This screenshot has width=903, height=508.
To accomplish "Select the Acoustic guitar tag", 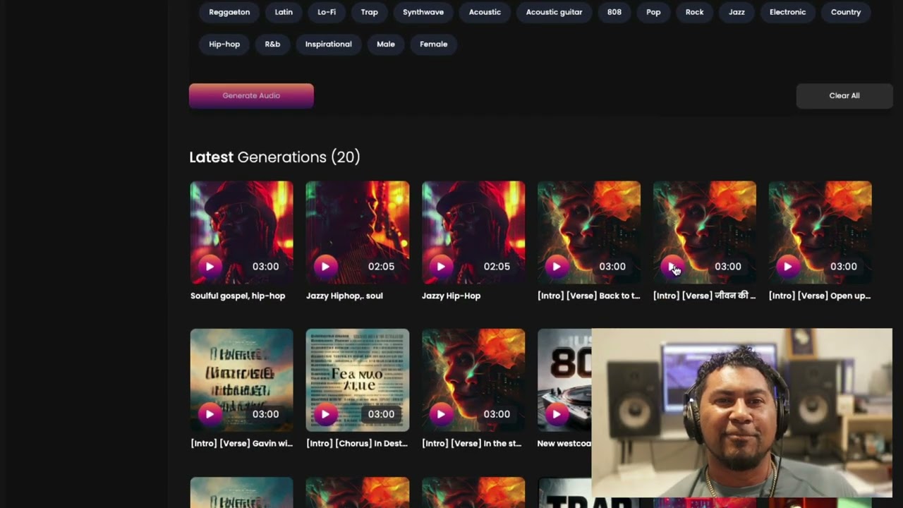I will 554,12.
